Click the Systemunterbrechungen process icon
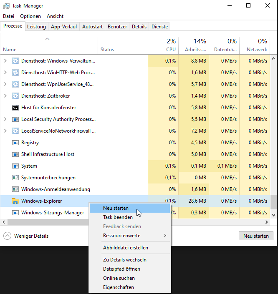 (15, 178)
